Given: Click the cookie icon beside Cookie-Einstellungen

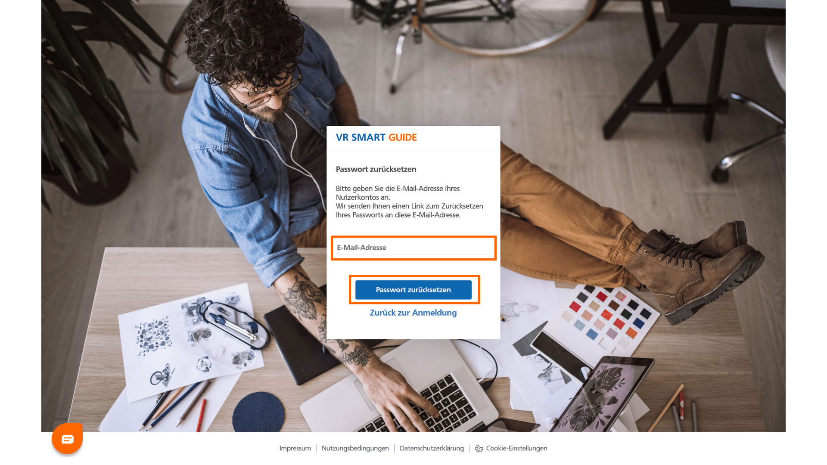Looking at the screenshot, I should (479, 448).
